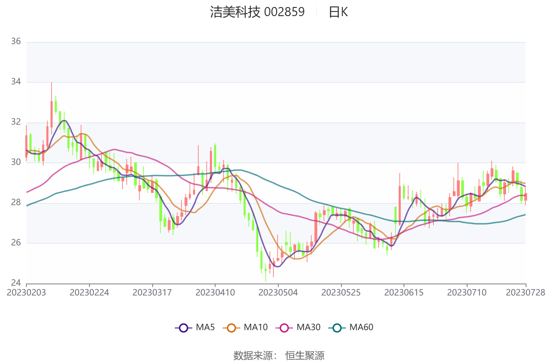This screenshot has height=362, width=558.
Task: Select the 日K chart type label
Action: [338, 12]
